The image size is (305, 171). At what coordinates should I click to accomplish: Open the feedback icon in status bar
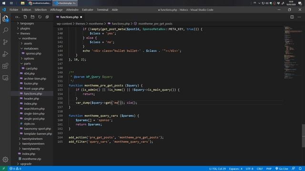(x=294, y=169)
